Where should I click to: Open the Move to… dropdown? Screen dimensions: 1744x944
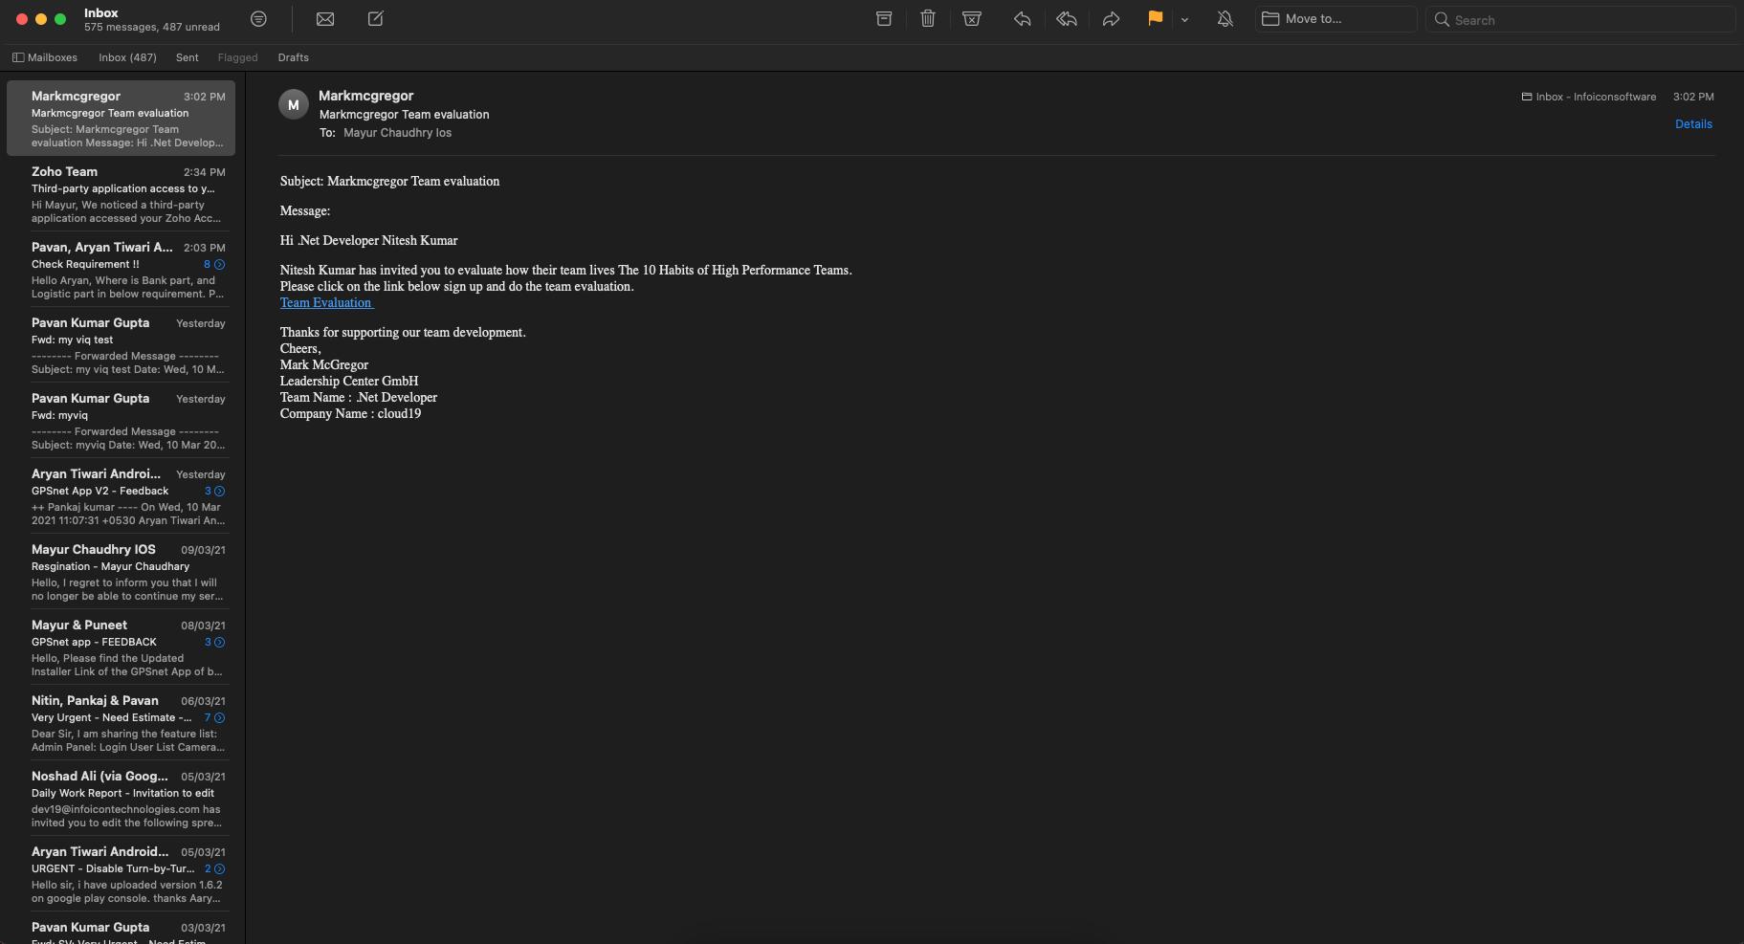[x=1336, y=19]
